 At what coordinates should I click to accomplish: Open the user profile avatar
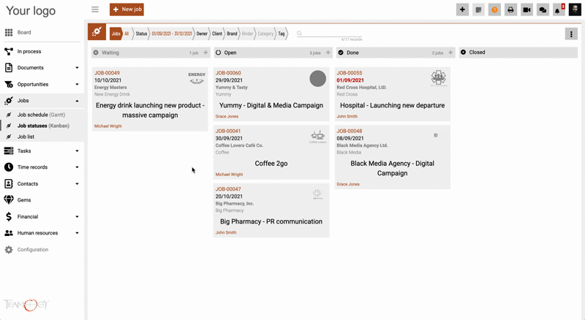click(575, 9)
